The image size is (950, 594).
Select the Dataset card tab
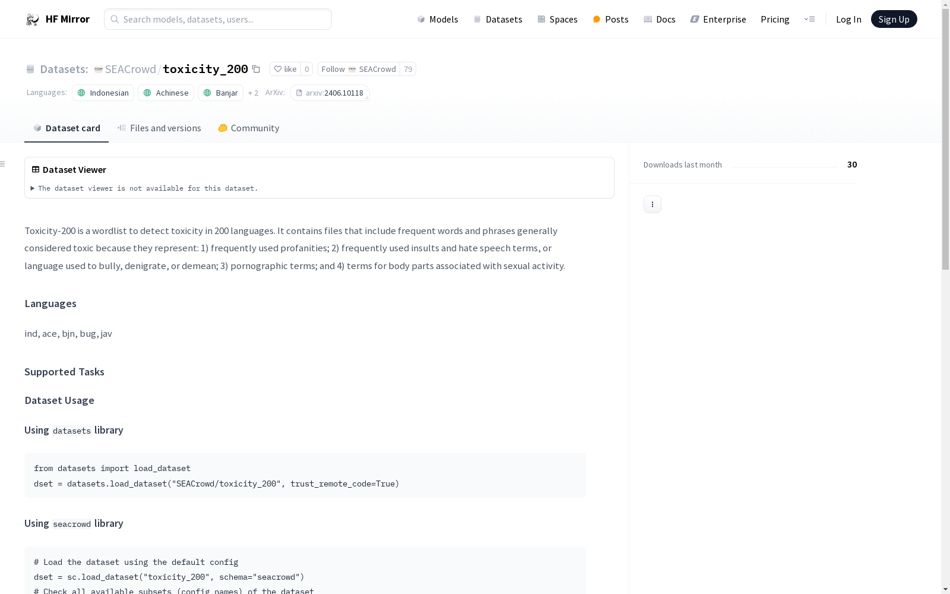[x=66, y=128]
